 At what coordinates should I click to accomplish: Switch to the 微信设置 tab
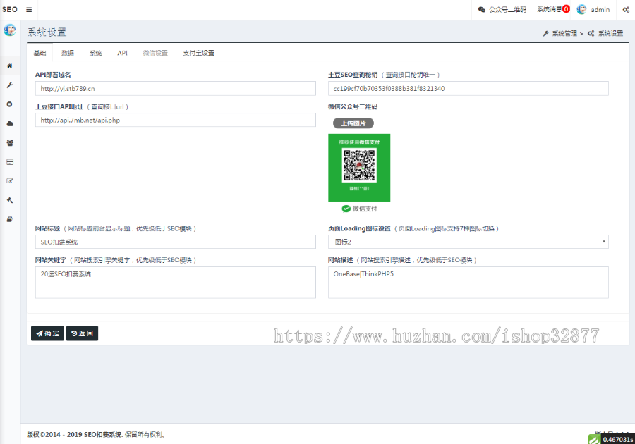[x=155, y=53]
